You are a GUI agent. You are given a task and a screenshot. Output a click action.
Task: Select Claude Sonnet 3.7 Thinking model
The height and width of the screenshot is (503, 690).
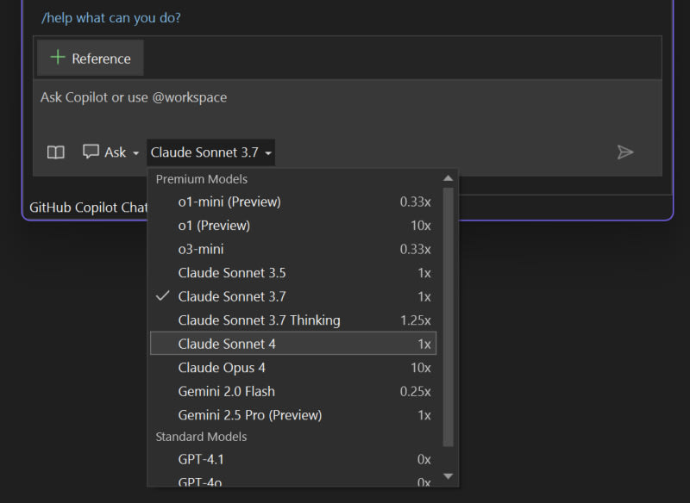(293, 320)
